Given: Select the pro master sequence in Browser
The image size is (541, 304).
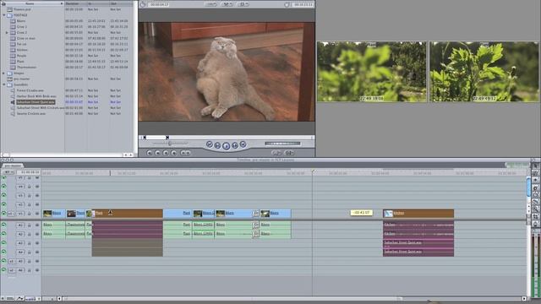Looking at the screenshot, I should pos(22,79).
